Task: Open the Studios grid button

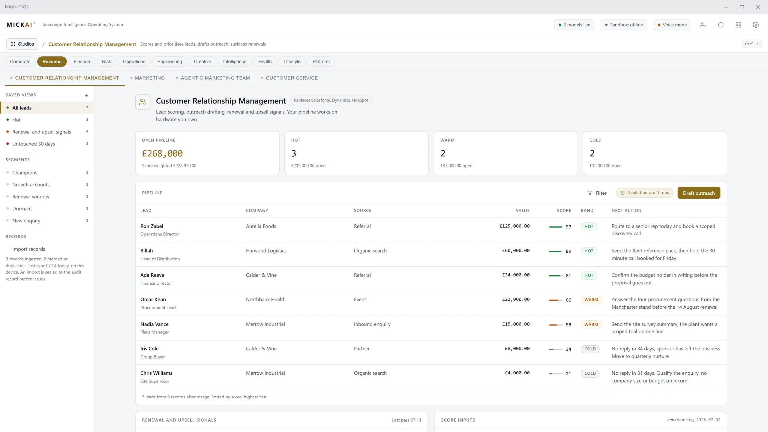Action: [x=22, y=44]
